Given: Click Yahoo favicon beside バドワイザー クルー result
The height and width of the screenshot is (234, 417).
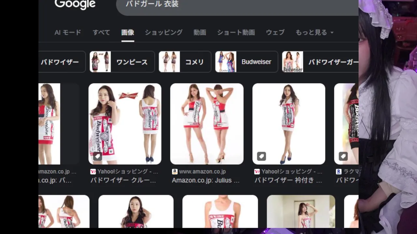Looking at the screenshot, I should coord(93,172).
